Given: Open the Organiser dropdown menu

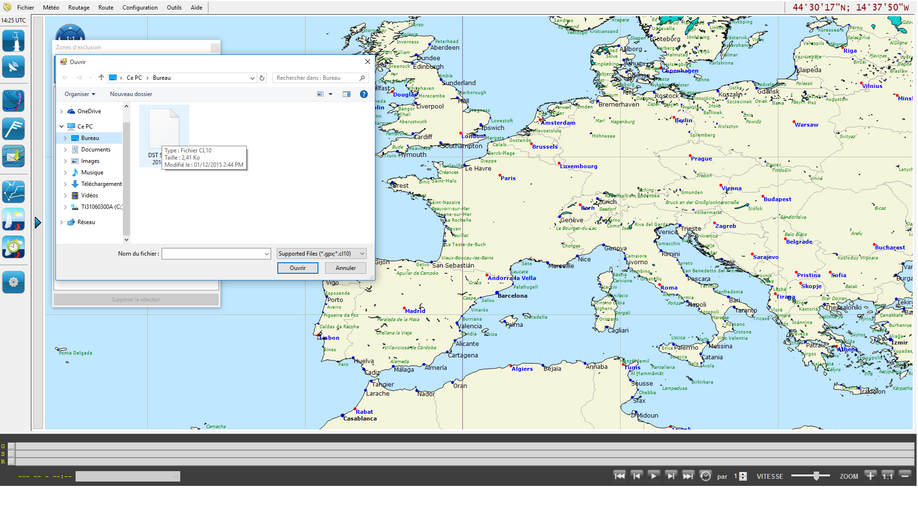Looking at the screenshot, I should tap(80, 94).
